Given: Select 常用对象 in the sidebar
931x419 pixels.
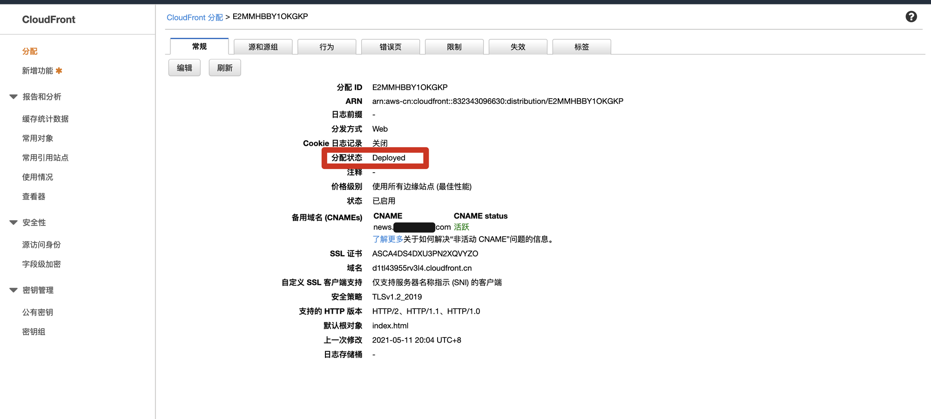Looking at the screenshot, I should click(x=38, y=138).
